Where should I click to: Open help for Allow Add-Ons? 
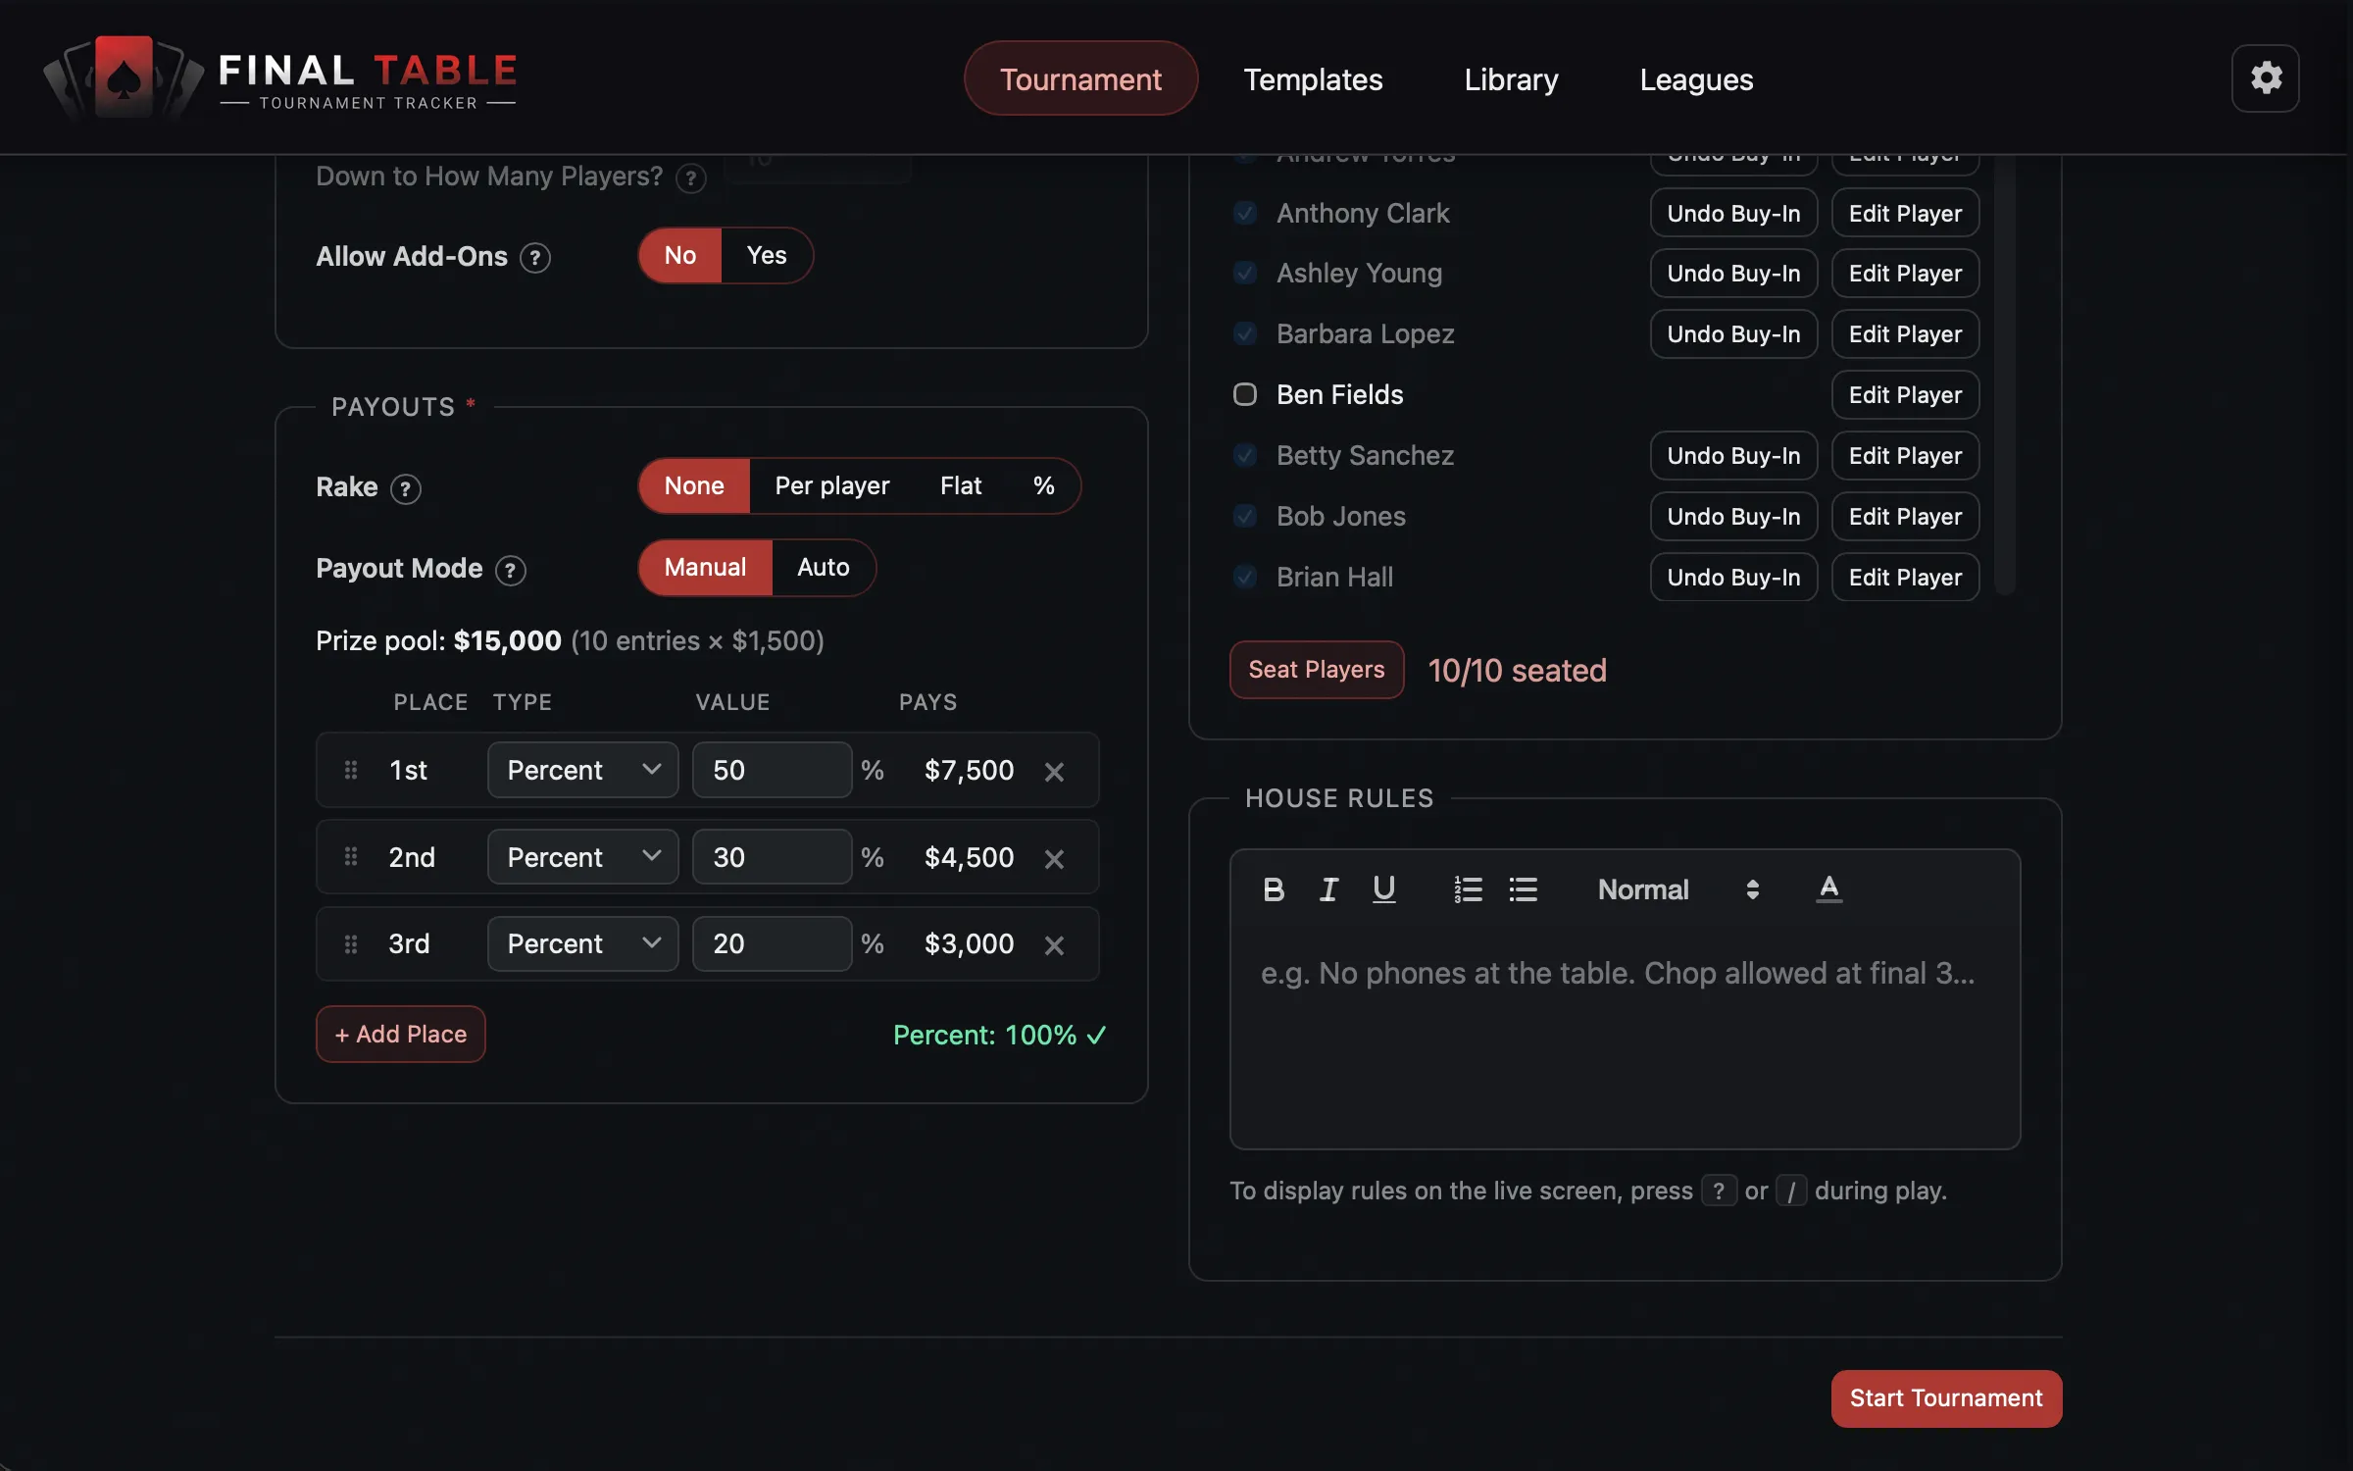(534, 258)
